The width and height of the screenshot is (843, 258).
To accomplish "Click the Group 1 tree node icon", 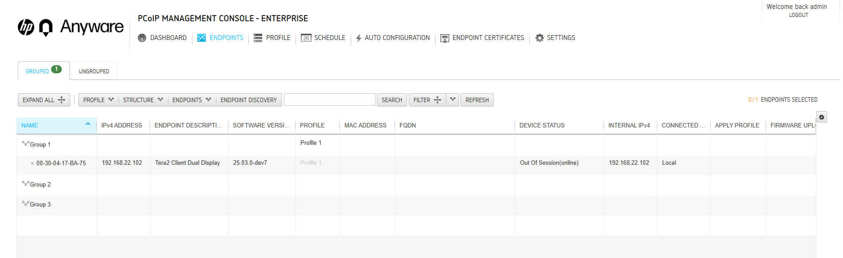I will coord(25,143).
